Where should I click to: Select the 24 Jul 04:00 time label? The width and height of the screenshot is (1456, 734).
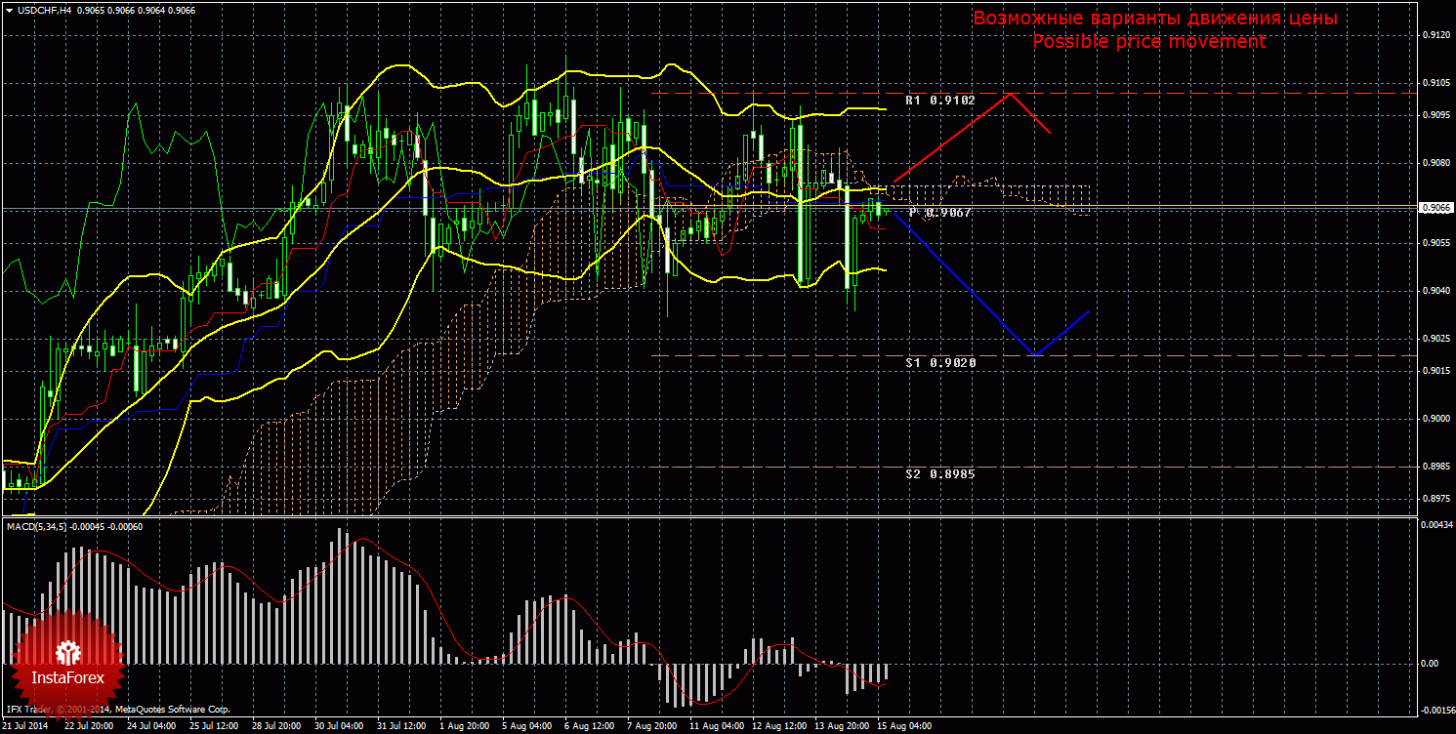pos(150,726)
